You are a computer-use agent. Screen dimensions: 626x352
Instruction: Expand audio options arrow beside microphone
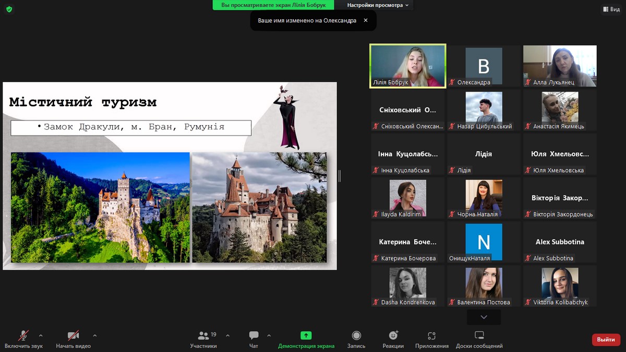tap(41, 335)
